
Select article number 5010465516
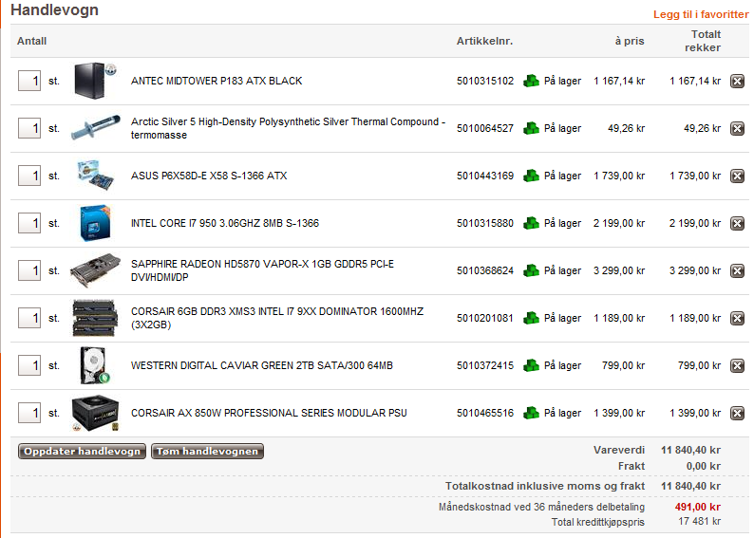pyautogui.click(x=485, y=413)
